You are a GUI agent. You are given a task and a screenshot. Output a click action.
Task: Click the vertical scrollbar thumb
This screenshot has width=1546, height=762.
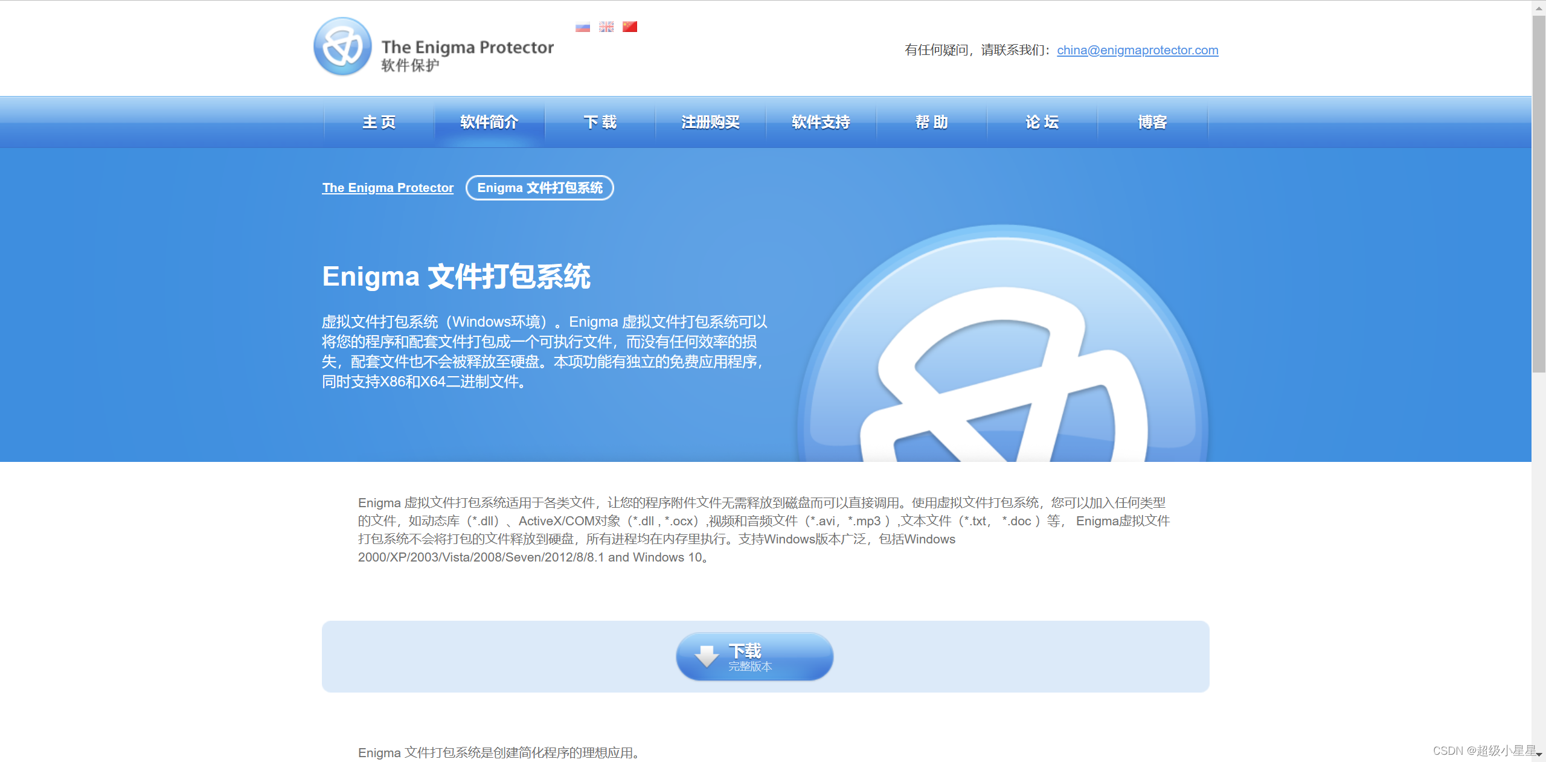coord(1538,193)
